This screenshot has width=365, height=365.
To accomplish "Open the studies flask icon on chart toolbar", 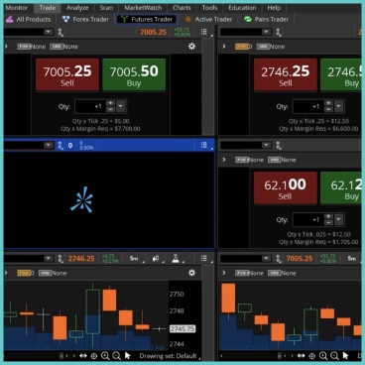I will [176, 259].
